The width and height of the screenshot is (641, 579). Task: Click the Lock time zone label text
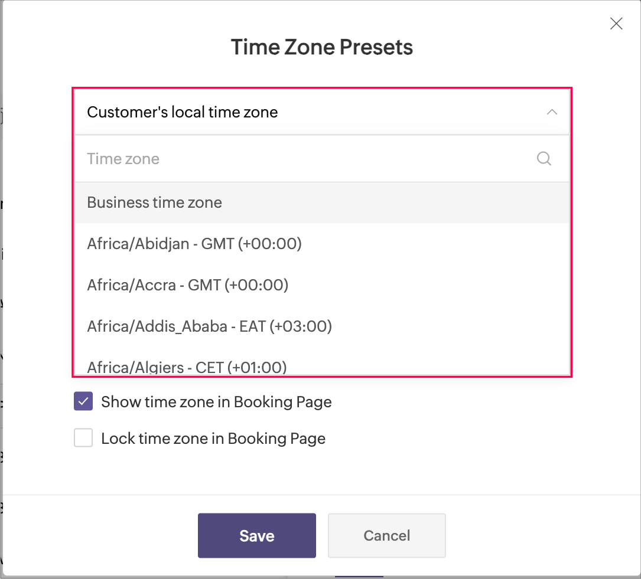pyautogui.click(x=213, y=439)
